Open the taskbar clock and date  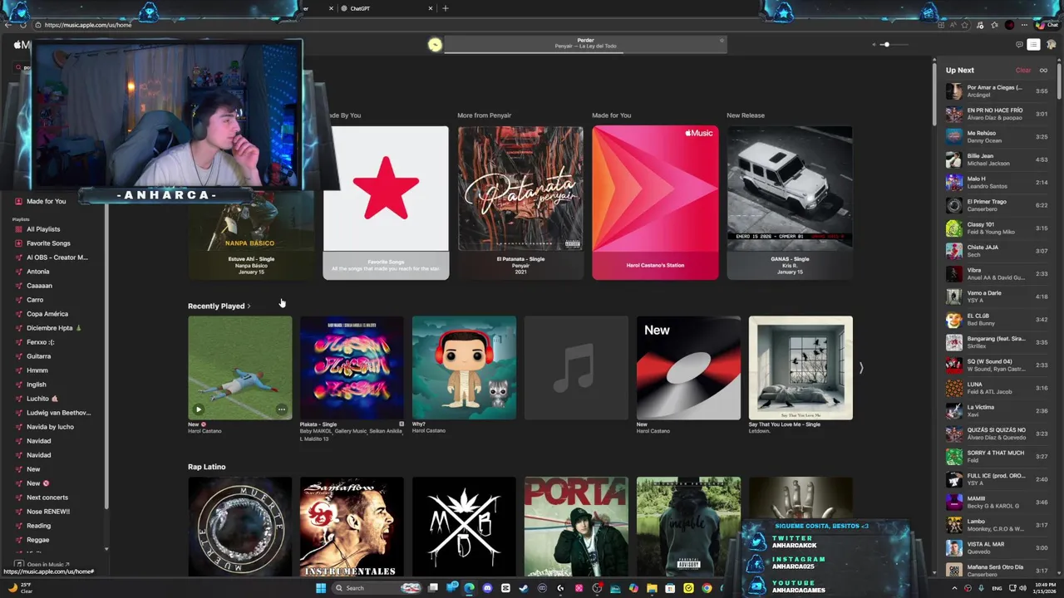pyautogui.click(x=1046, y=588)
